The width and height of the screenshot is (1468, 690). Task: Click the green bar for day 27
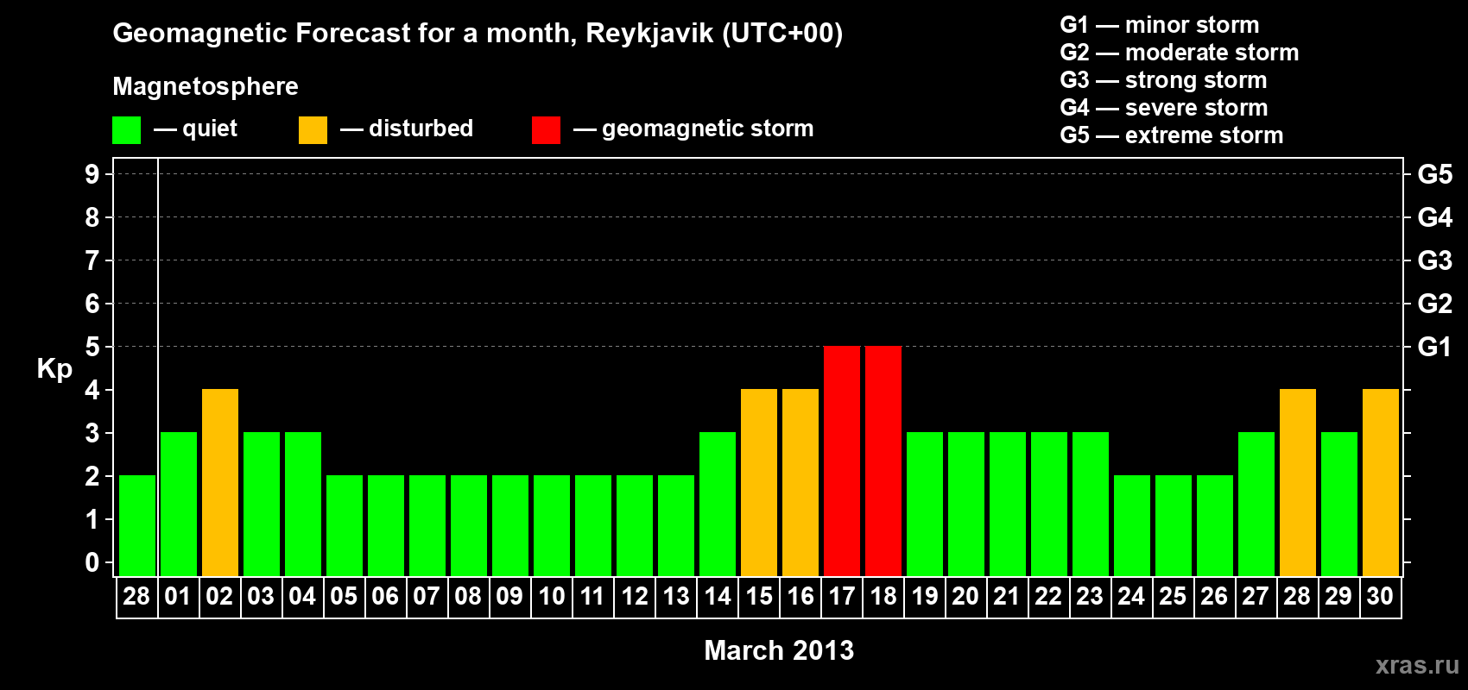coord(1256,505)
